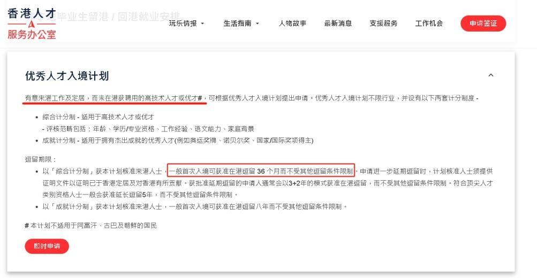Click the underlined 有意来港工作及定居 sentence
The width and height of the screenshot is (537, 278).
coord(115,98)
